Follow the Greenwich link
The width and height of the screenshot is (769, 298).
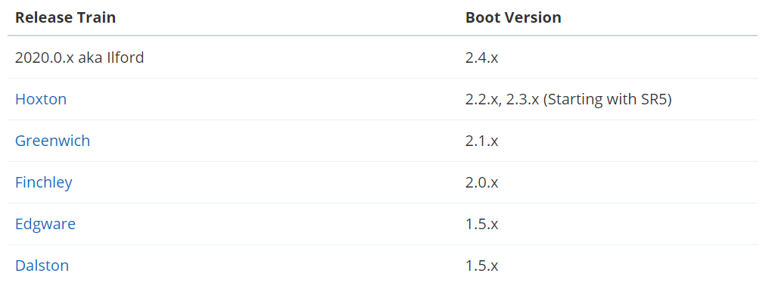52,141
